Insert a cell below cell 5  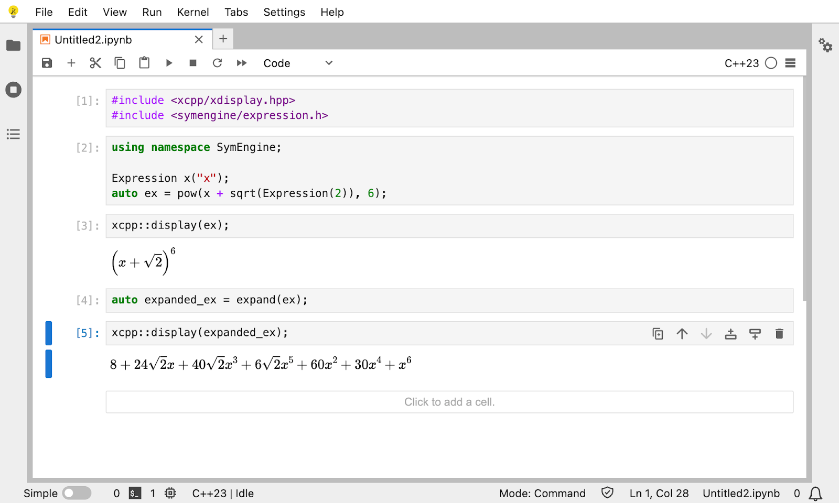[755, 334]
